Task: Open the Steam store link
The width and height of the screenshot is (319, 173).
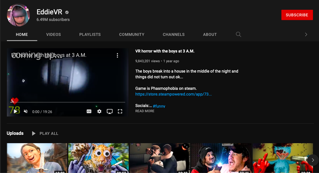Action: [x=173, y=94]
